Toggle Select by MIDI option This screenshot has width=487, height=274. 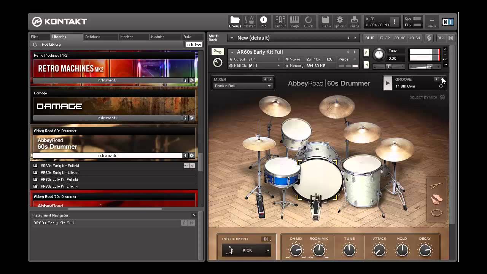click(x=427, y=97)
